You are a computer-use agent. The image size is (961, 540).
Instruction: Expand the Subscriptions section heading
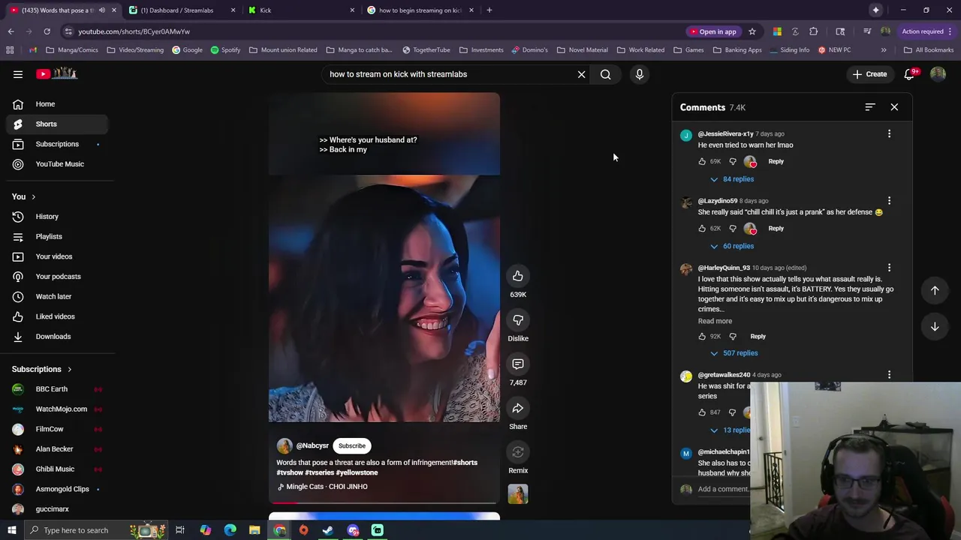tap(42, 369)
